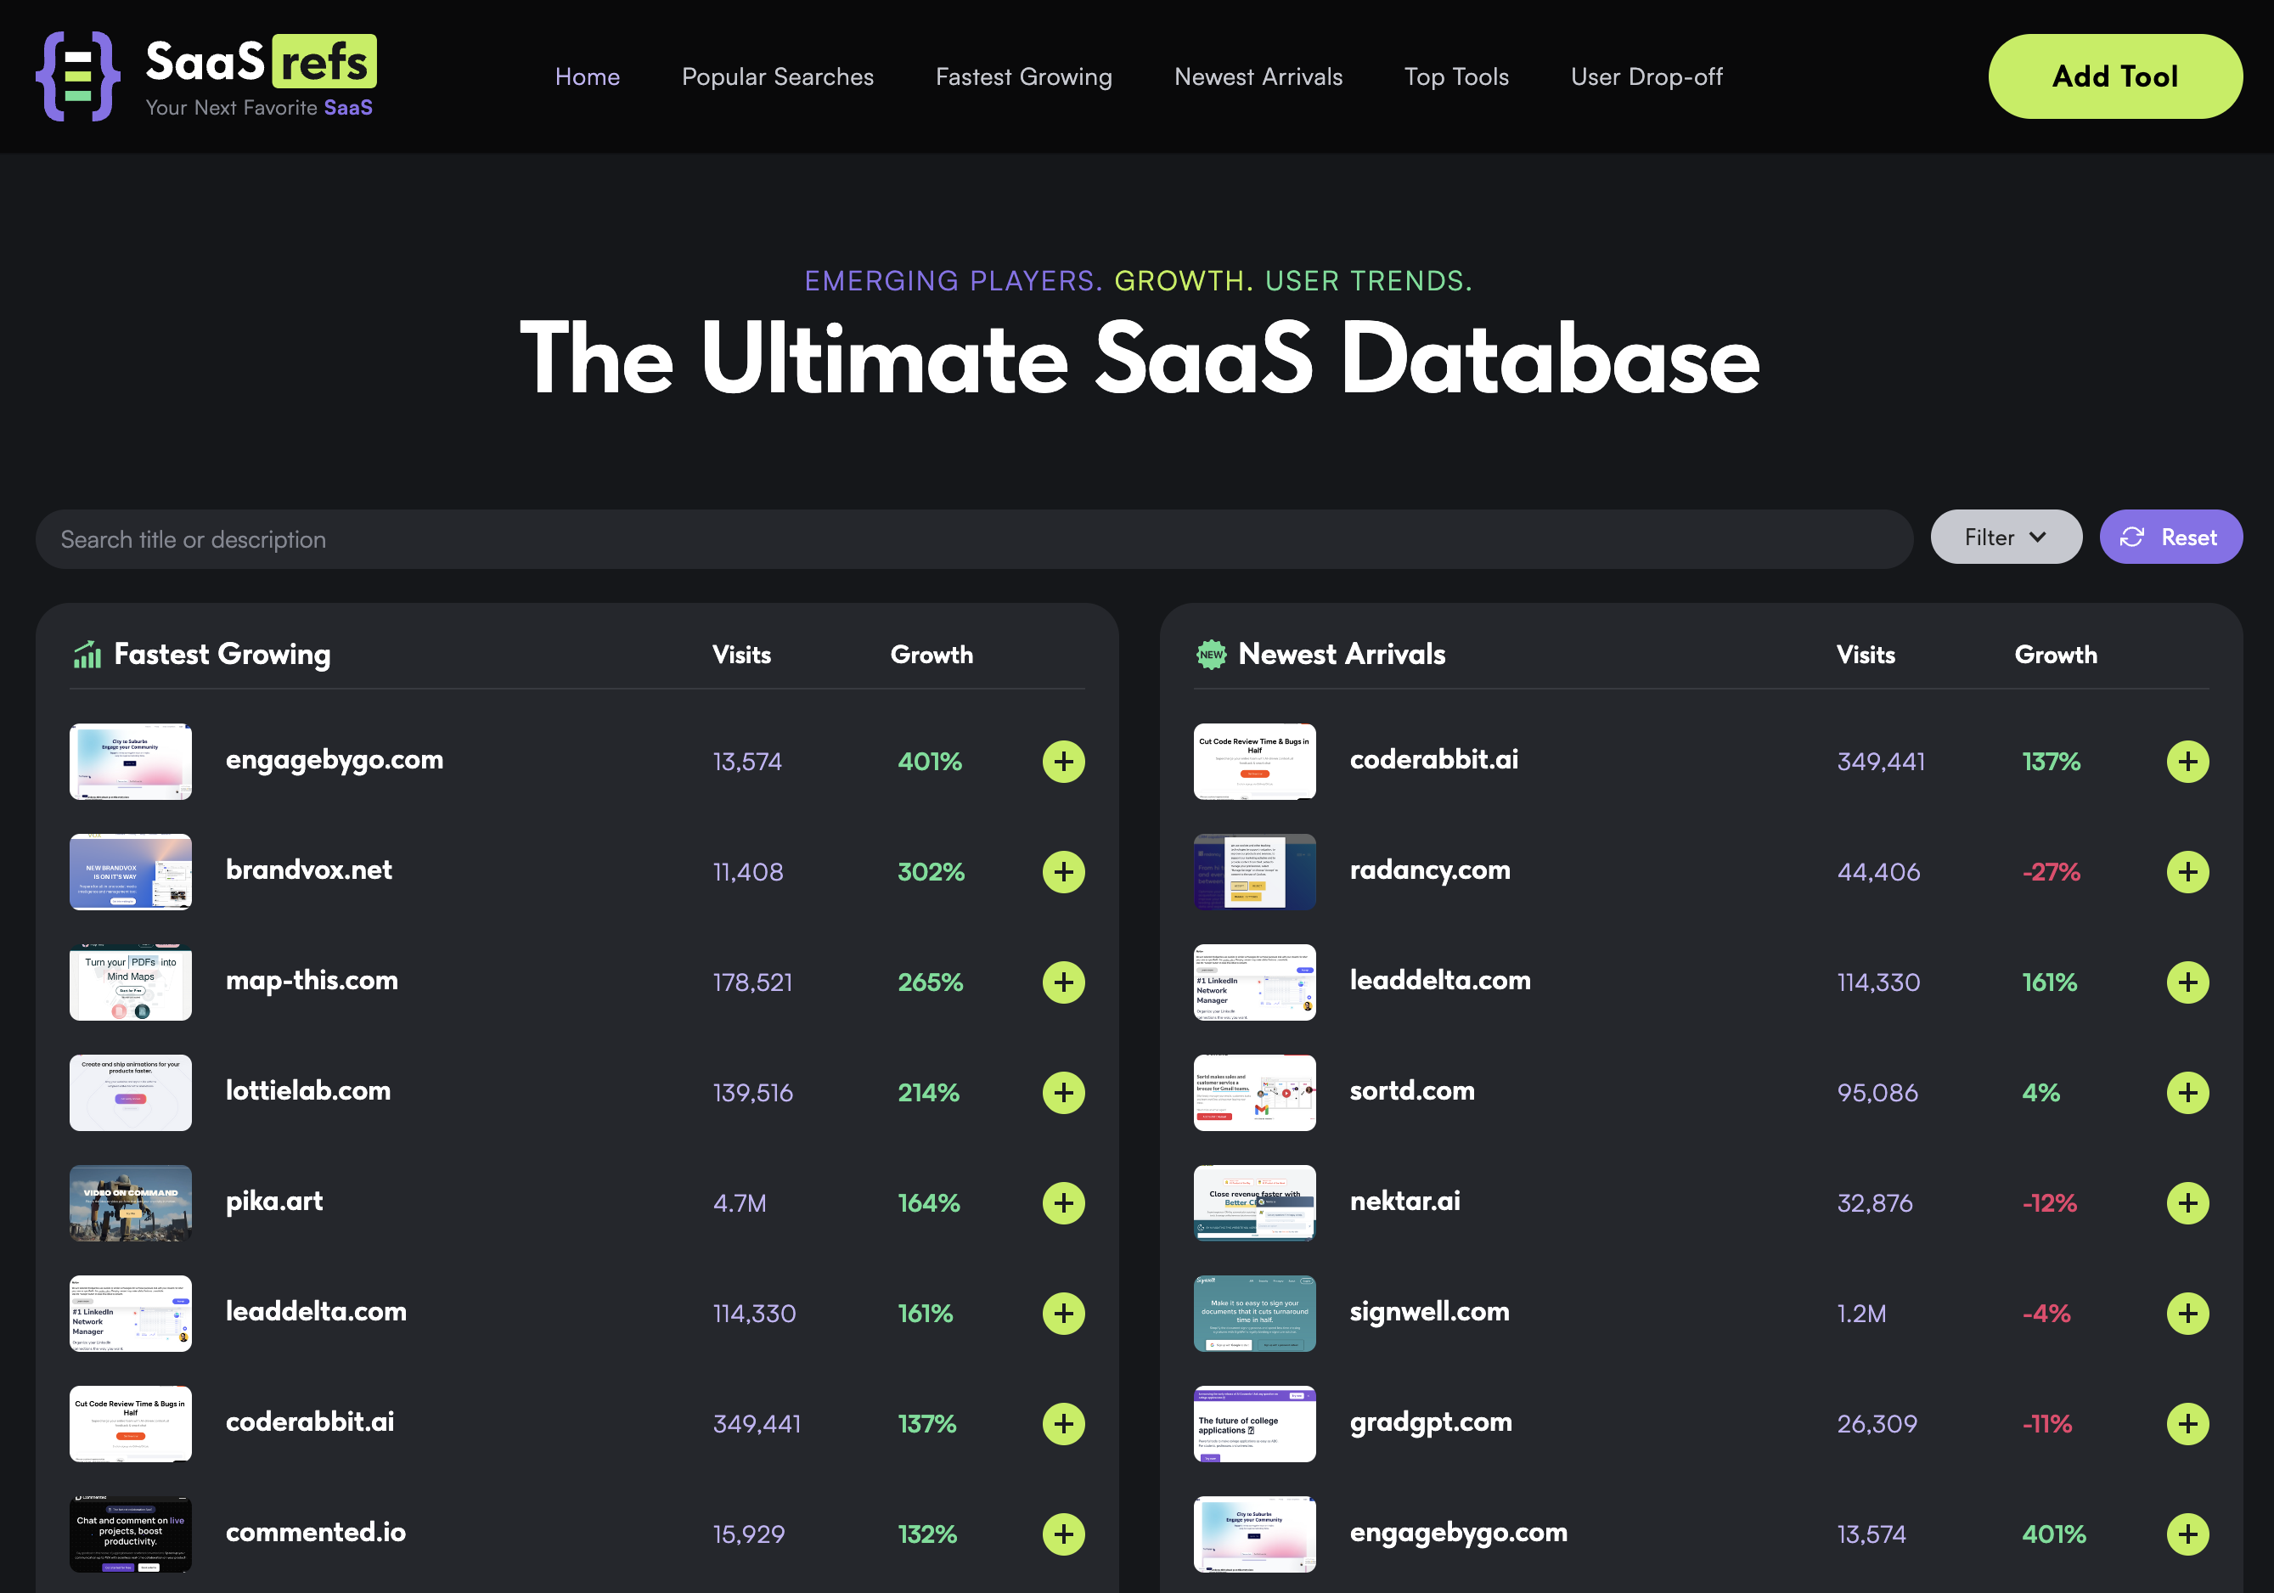Add engagebygo.com in Fastest Growing with plus icon
Image resolution: width=2274 pixels, height=1593 pixels.
point(1064,762)
